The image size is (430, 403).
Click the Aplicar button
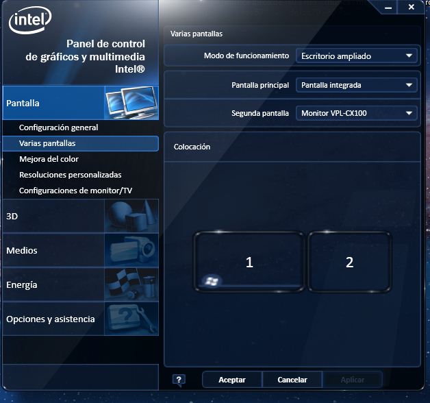[353, 380]
